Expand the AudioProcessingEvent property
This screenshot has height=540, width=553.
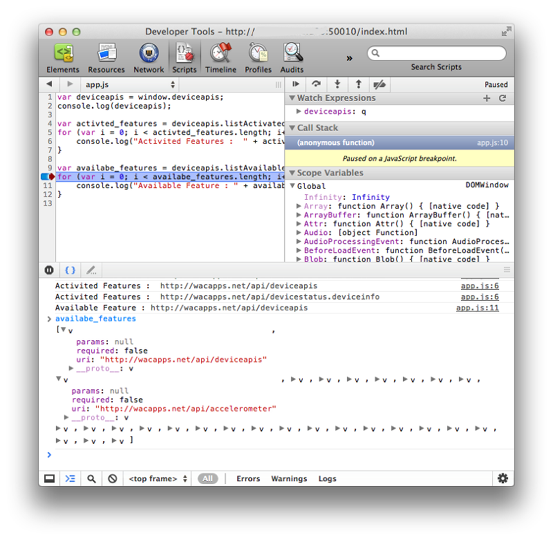(x=299, y=241)
